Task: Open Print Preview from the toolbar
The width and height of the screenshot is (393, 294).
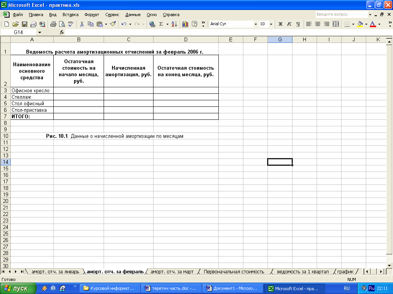Action: (62, 24)
